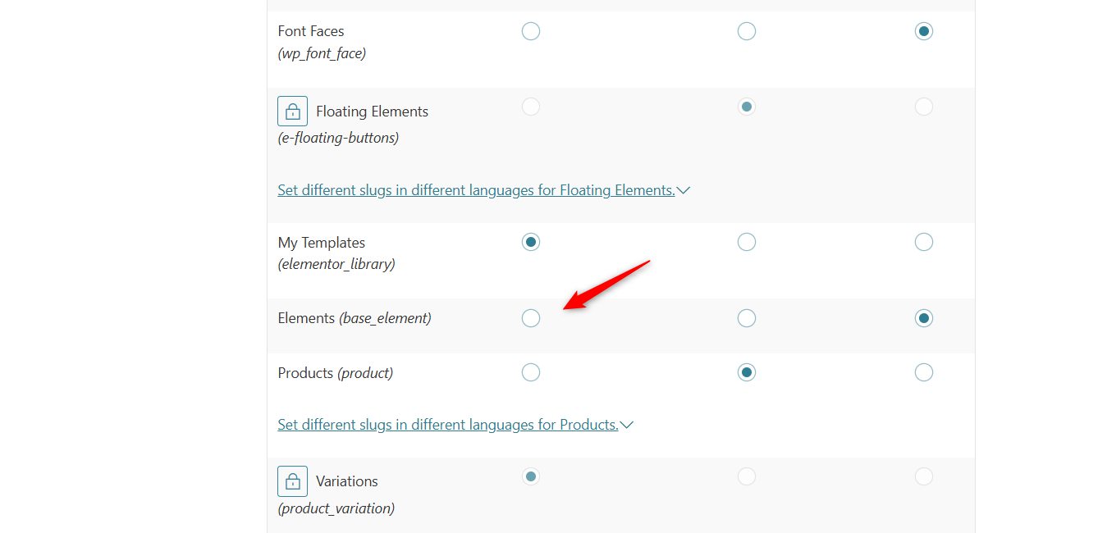Image resolution: width=1107 pixels, height=533 pixels.
Task: Click the lock icon beside Floating Elements
Action: (x=292, y=111)
